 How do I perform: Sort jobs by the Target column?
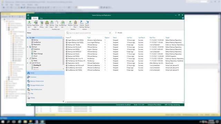pyautogui.click(x=167, y=38)
